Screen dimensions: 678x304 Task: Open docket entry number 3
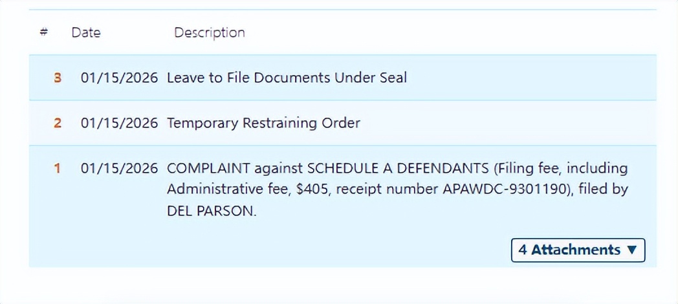coord(58,78)
